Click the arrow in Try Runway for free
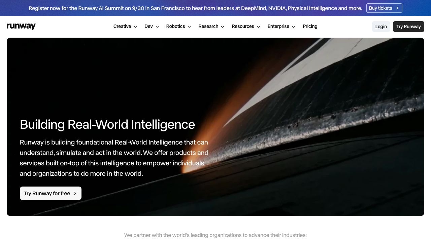 [75, 193]
